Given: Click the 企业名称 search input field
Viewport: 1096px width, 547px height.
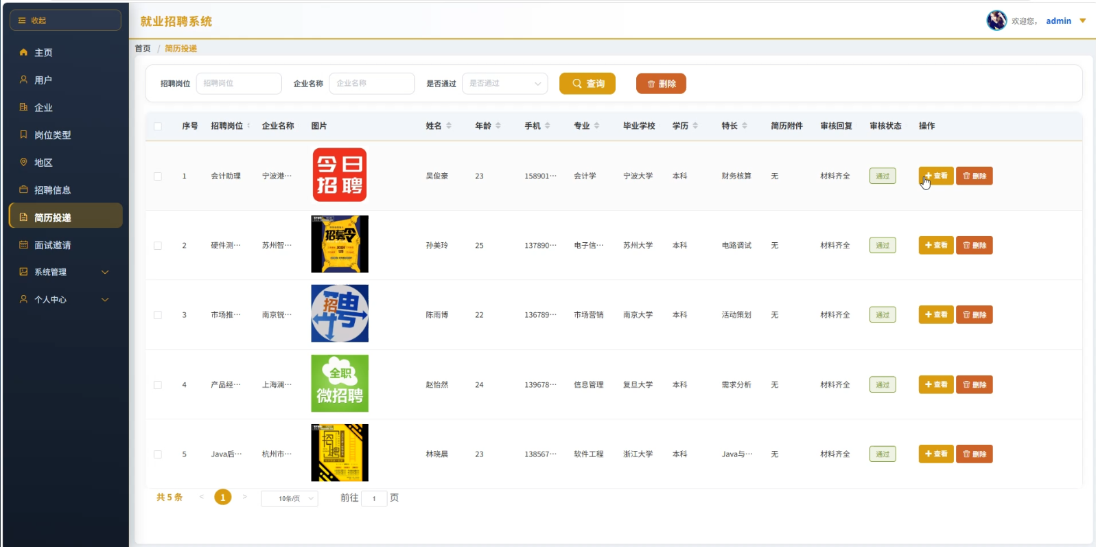Looking at the screenshot, I should point(372,83).
